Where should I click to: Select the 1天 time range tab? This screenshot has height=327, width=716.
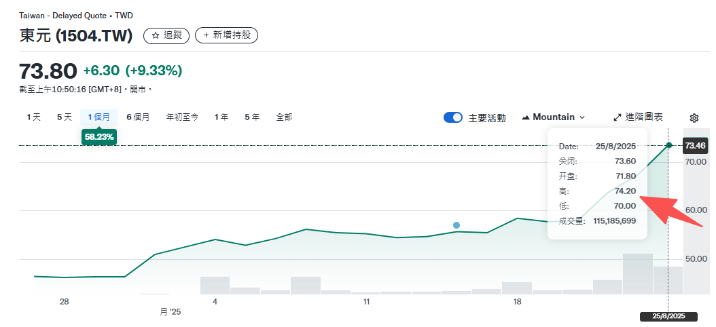(34, 117)
